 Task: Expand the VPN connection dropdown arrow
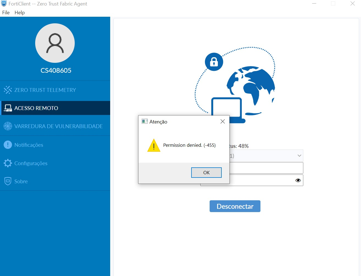tap(299, 156)
